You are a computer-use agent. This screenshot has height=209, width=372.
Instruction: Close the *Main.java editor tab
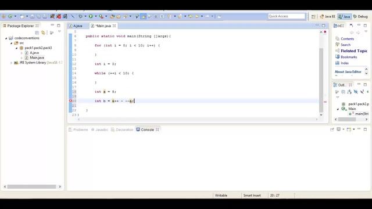114,26
